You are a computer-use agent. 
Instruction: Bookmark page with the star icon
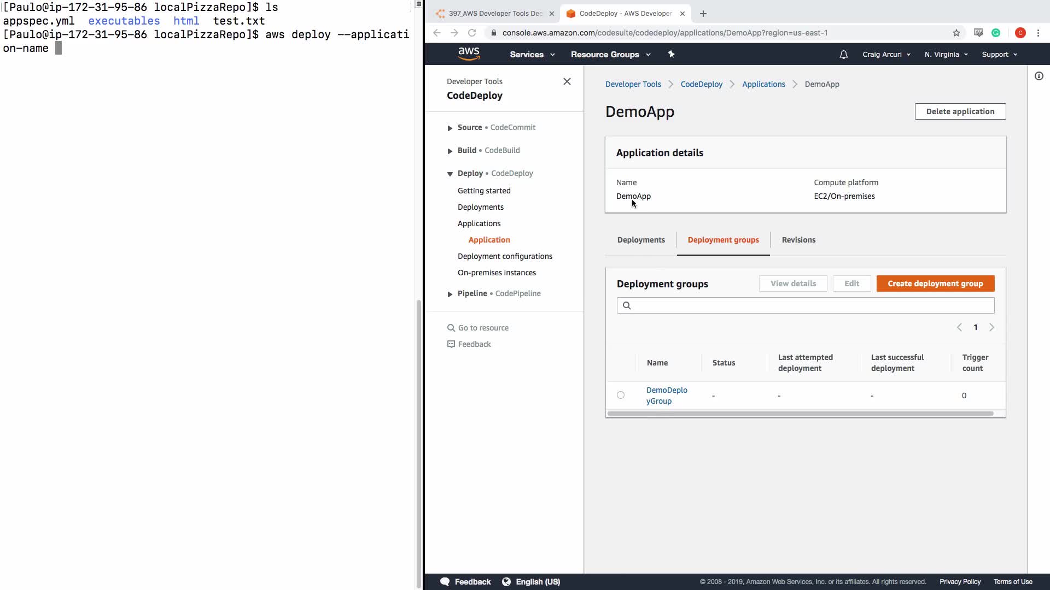[956, 33]
